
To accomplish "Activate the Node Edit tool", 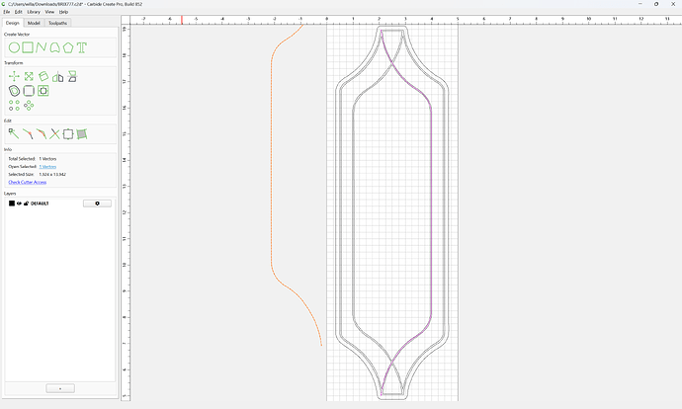I will click(x=14, y=134).
